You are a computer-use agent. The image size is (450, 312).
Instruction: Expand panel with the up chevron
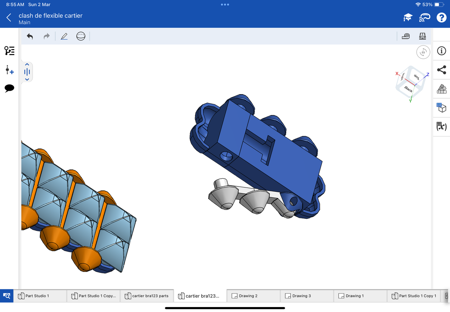pos(27,65)
